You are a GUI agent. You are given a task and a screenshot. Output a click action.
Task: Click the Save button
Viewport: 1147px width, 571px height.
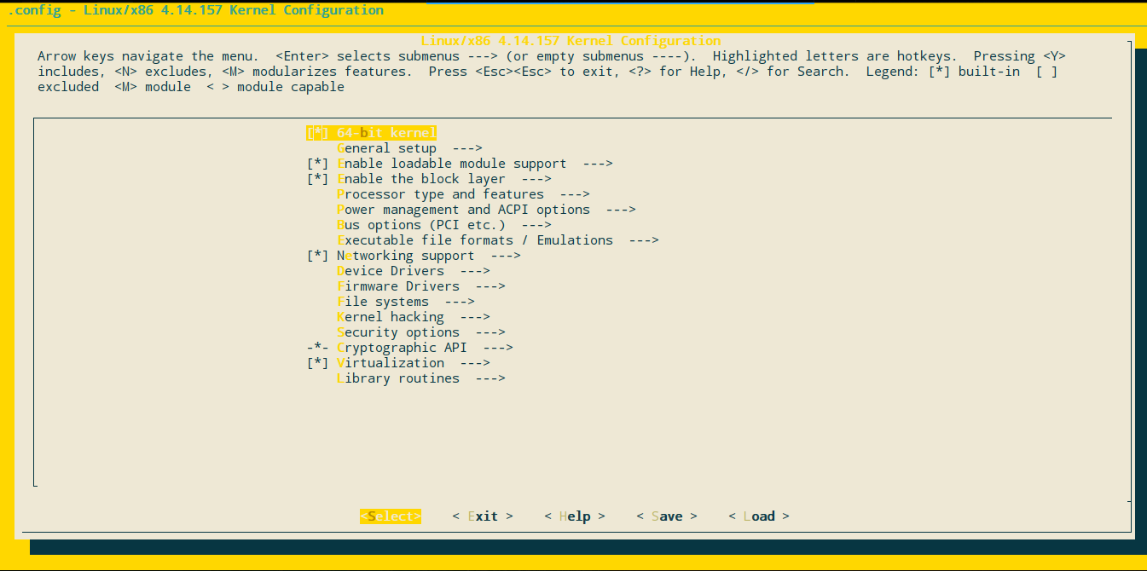click(669, 516)
